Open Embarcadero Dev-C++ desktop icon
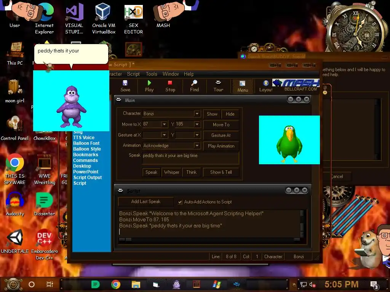 click(45, 244)
